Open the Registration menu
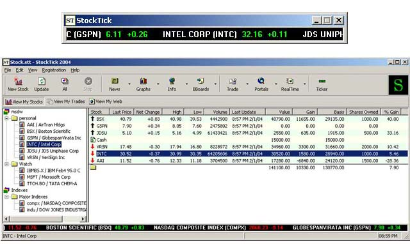This screenshot has width=410, height=244. 54,70
